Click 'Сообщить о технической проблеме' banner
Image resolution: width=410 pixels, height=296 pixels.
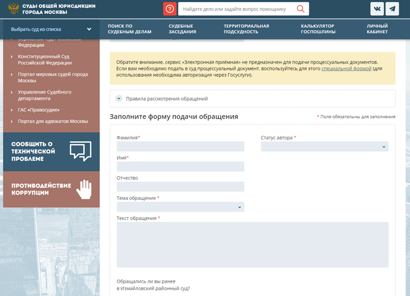(51, 152)
